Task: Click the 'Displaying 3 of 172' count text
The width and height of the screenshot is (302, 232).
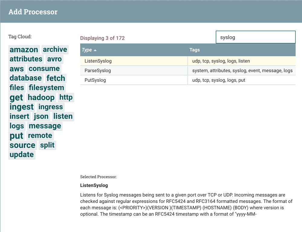Action: click(x=102, y=38)
